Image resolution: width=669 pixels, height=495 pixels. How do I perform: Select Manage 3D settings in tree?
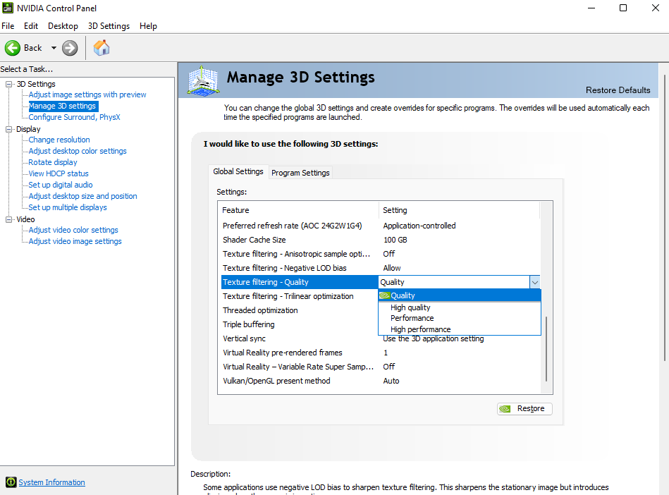pyautogui.click(x=62, y=106)
